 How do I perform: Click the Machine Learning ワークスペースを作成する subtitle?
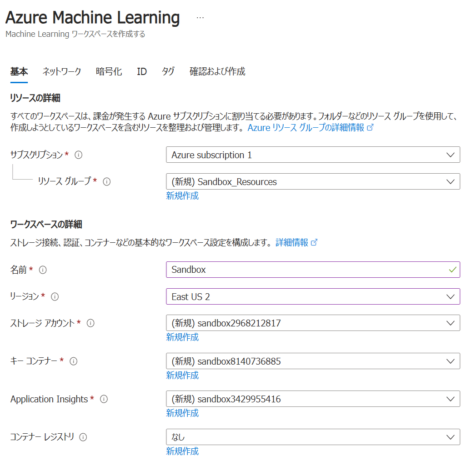tap(75, 34)
